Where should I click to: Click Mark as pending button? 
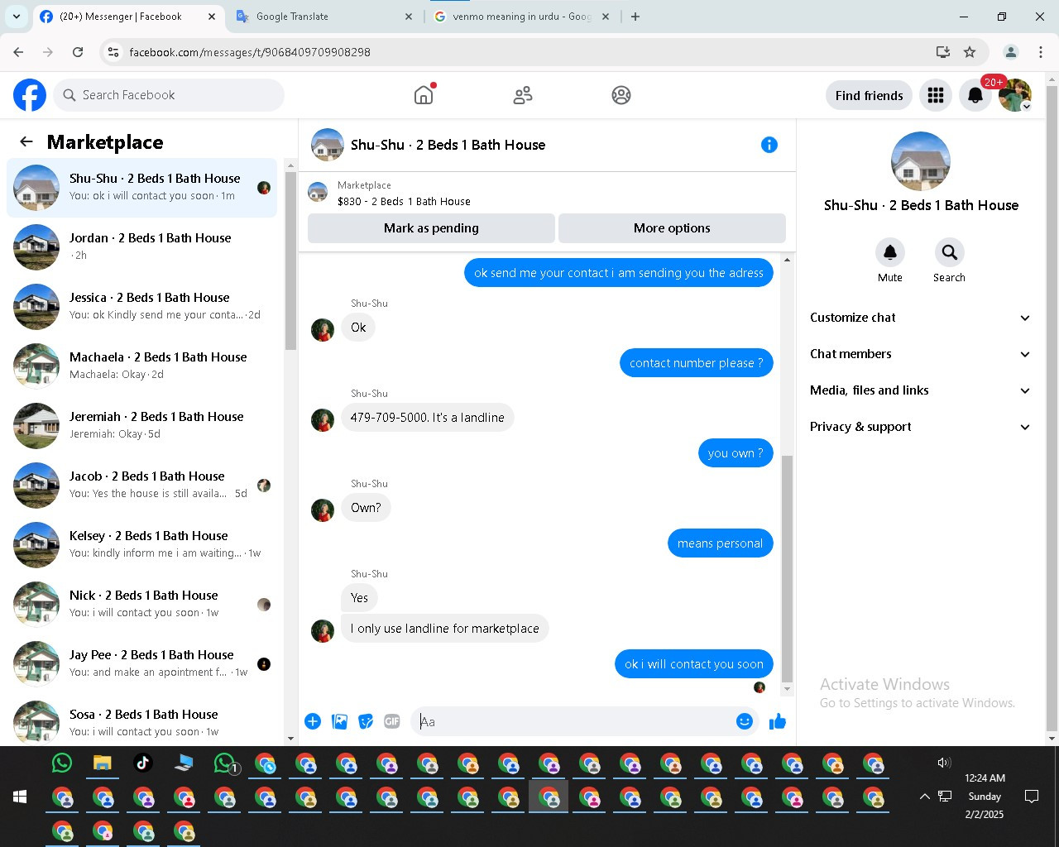point(431,228)
